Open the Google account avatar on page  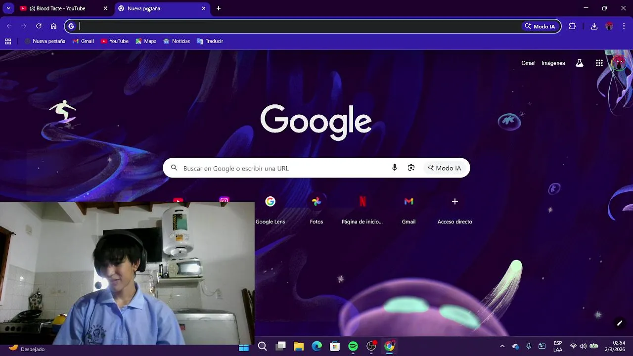(x=619, y=63)
